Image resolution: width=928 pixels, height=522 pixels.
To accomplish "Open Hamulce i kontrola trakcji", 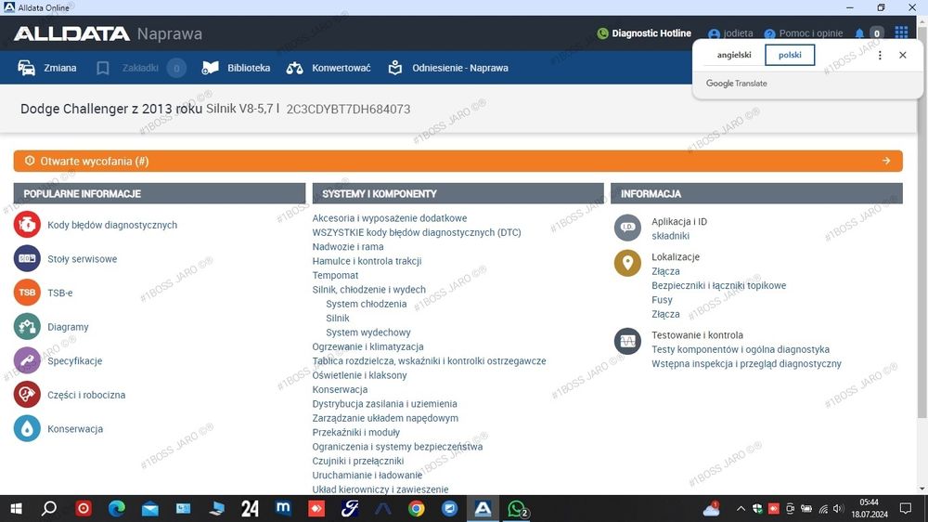I will [367, 261].
